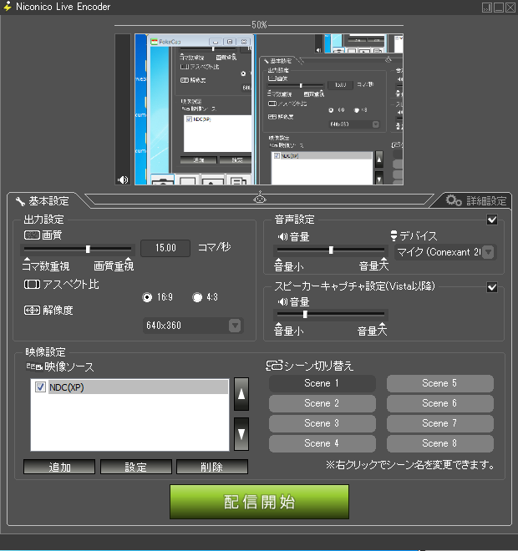Move NDC(XP) source down with arrow button
Viewport: 518px width, 551px height.
[241, 434]
